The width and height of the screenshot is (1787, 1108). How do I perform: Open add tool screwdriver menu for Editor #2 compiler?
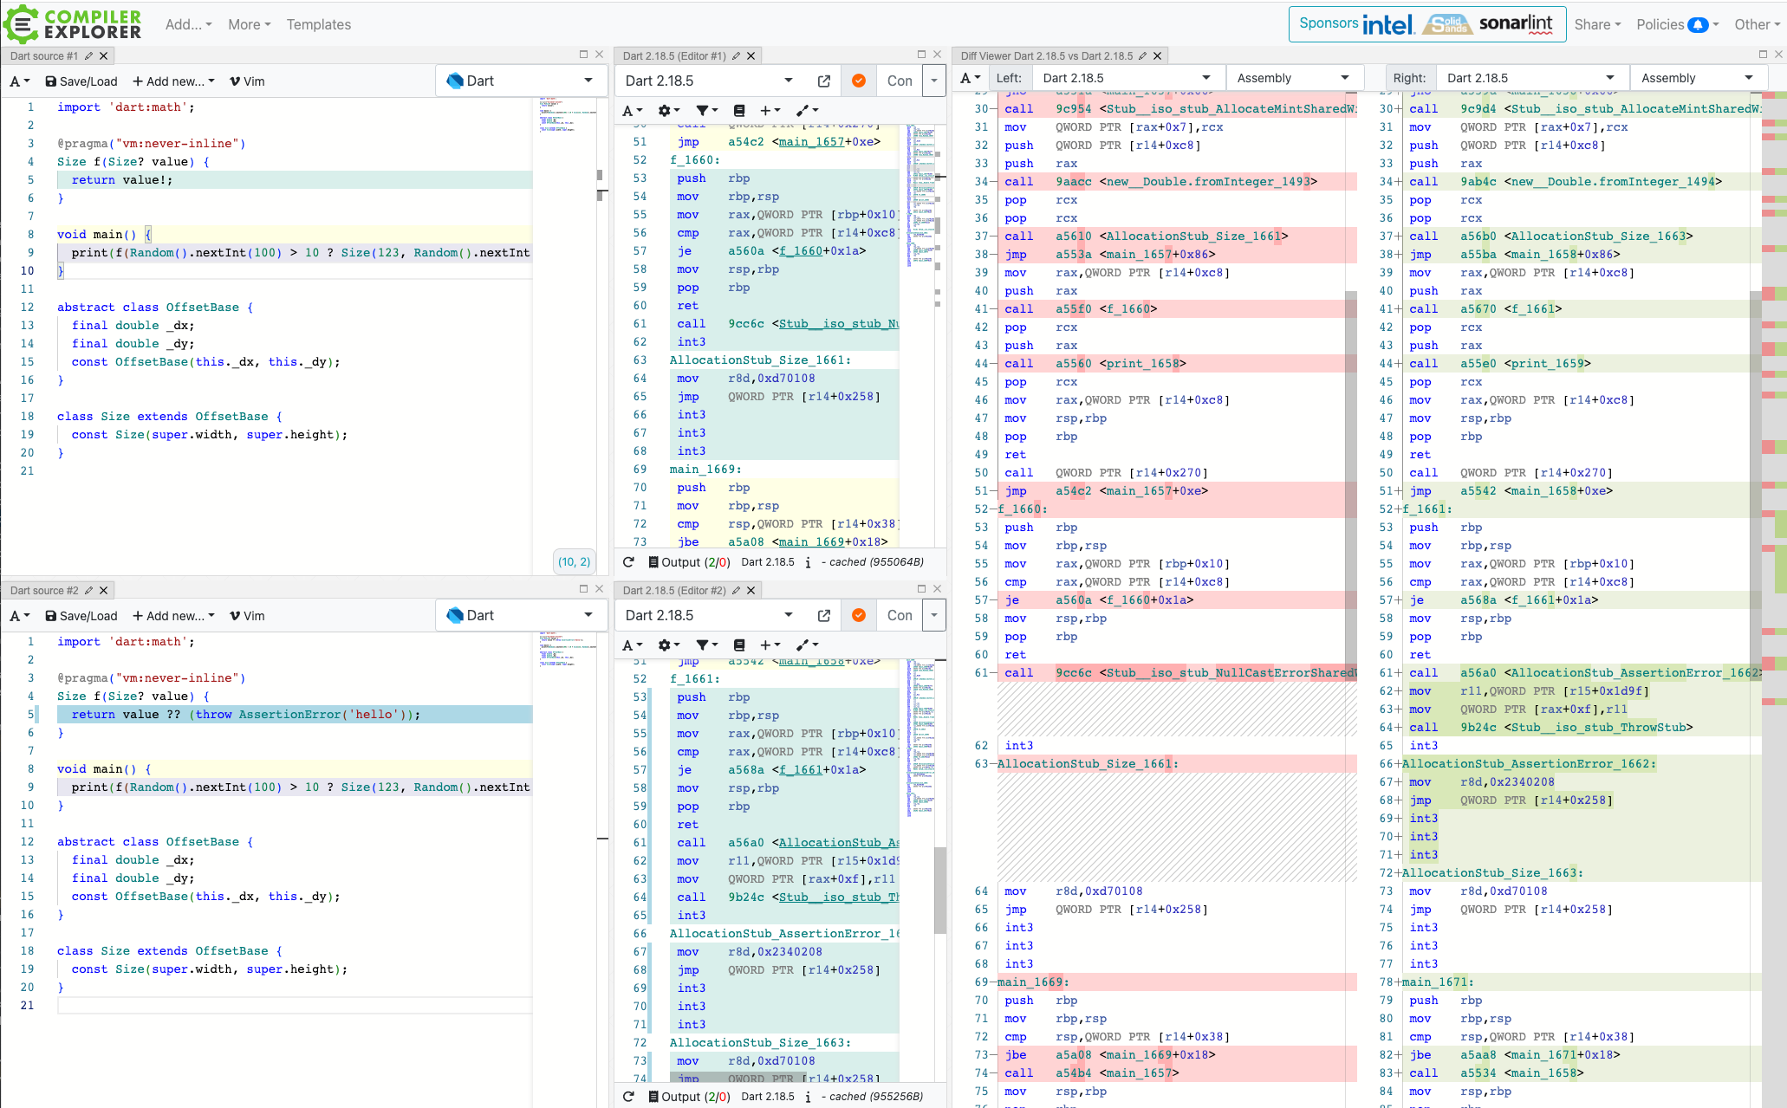[x=808, y=645]
